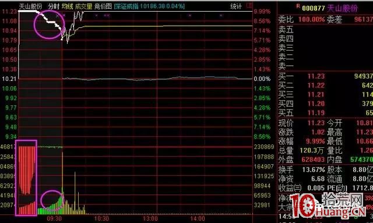Click the 买二 bid price 11.22
This screenshot has width=373, height=223.
pos(316,86)
